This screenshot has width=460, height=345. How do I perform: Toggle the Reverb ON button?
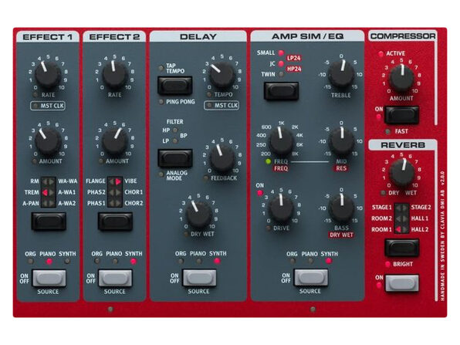tap(402, 283)
